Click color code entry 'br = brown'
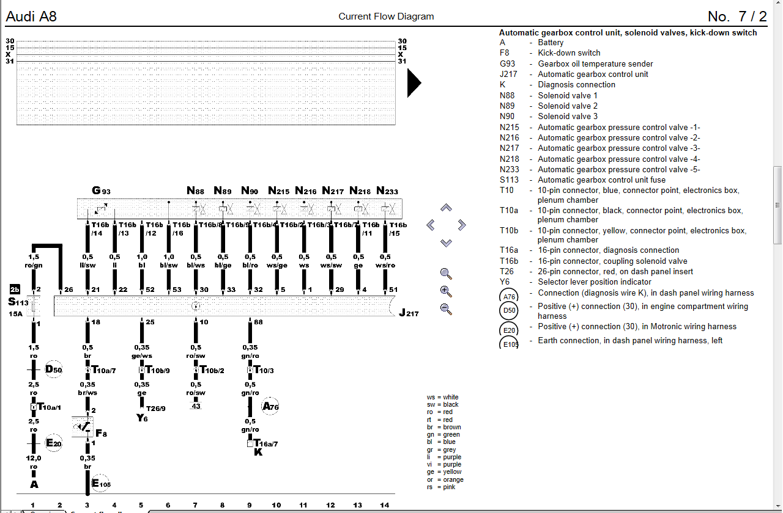 point(443,428)
